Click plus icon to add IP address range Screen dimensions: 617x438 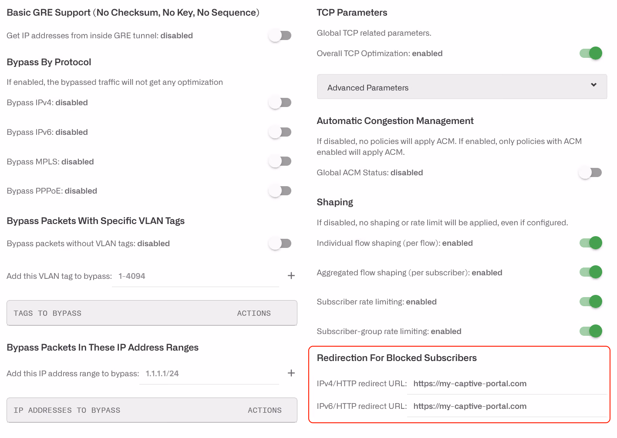point(291,373)
